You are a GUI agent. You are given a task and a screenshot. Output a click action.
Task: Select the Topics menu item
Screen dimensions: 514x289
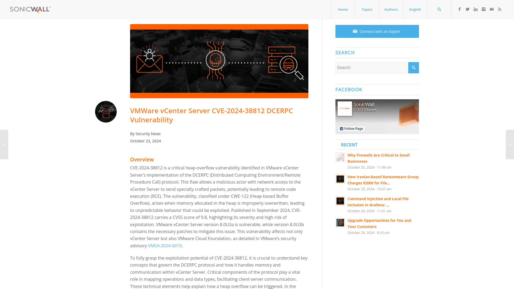367,9
